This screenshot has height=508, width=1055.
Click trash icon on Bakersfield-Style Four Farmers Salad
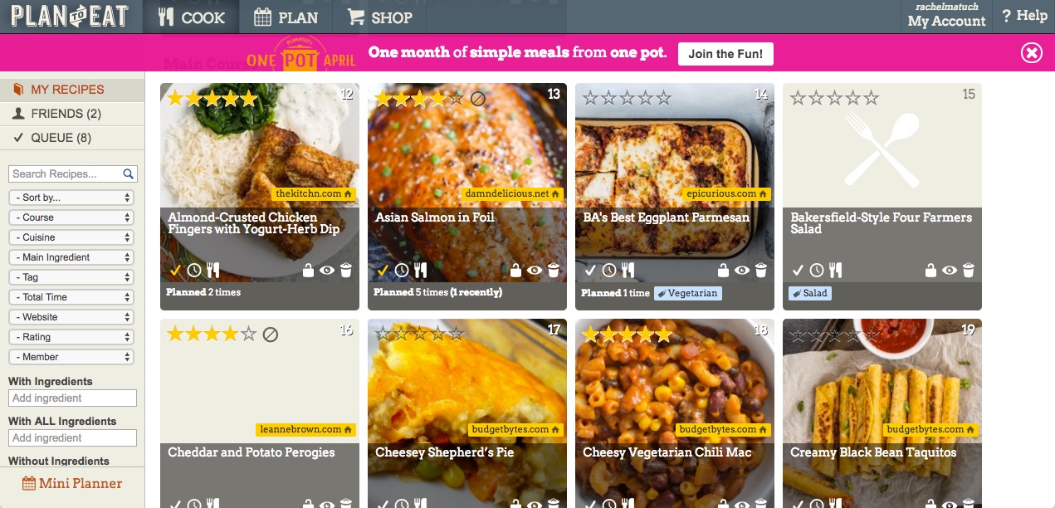click(x=969, y=270)
